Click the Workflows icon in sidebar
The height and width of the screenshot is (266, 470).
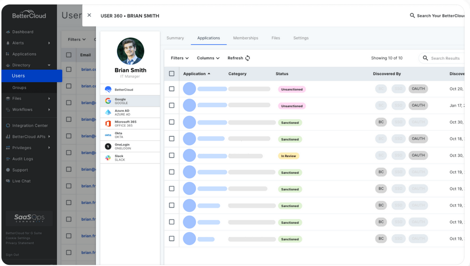point(8,110)
